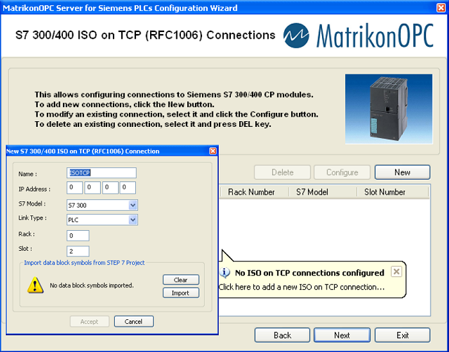
Task: Click the Name field containing ISOTCP
Action: (101, 172)
